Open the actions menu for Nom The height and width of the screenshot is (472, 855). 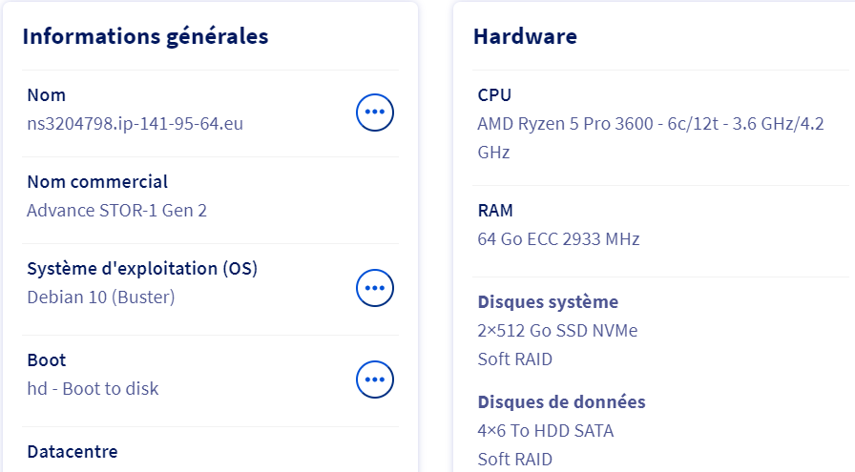pyautogui.click(x=375, y=113)
